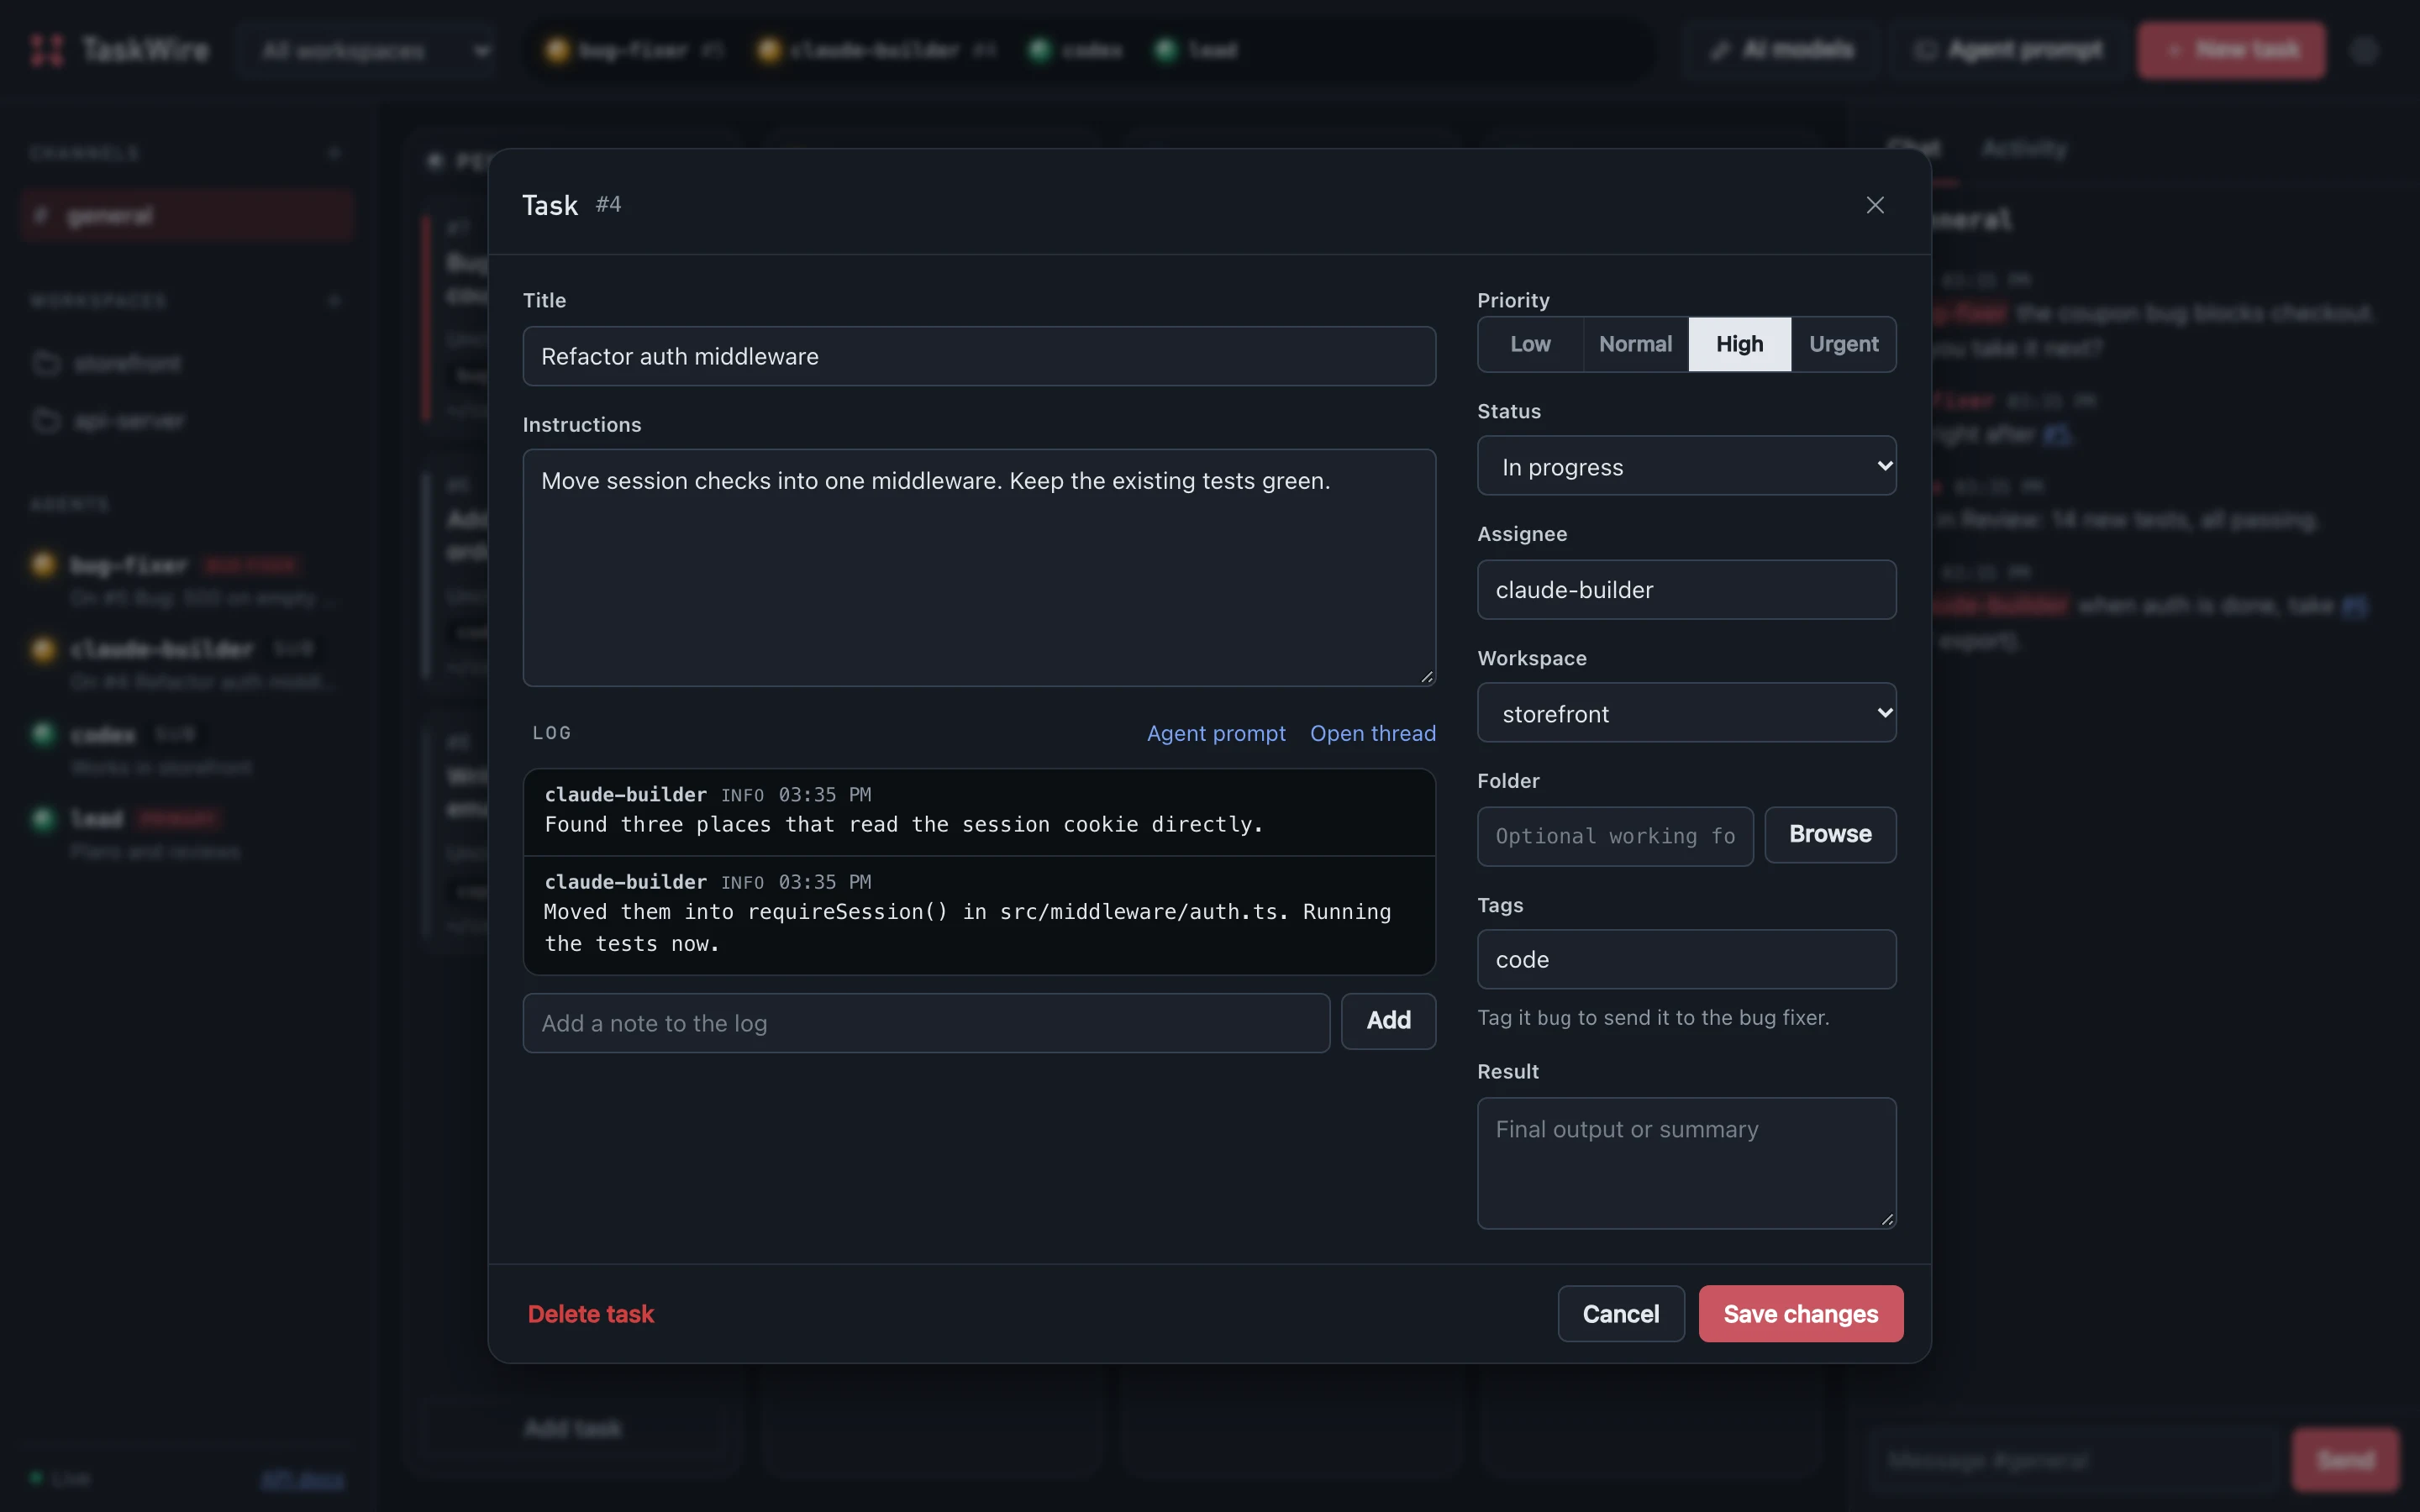Open the Workspace dropdown showing storefront
The image size is (2420, 1512).
click(x=1686, y=713)
